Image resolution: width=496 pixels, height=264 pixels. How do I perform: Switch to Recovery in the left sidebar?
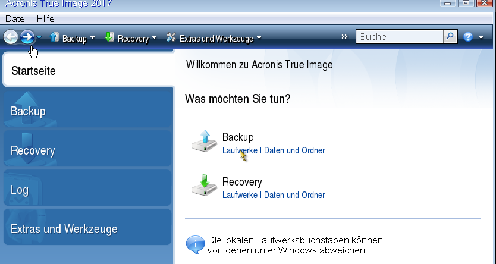coord(86,150)
